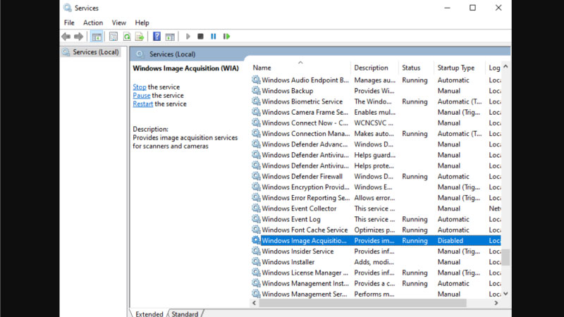
Task: Open Properties via the toolbar icon
Action: pyautogui.click(x=113, y=37)
